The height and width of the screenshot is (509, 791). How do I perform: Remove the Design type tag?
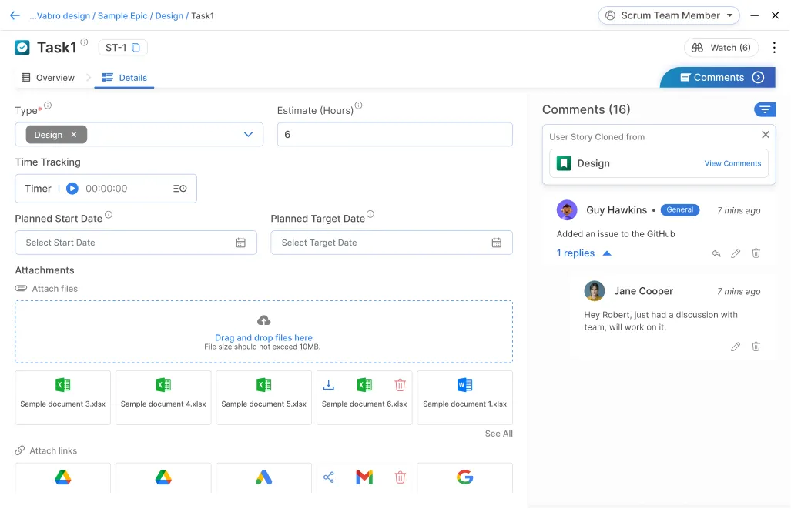coord(75,134)
